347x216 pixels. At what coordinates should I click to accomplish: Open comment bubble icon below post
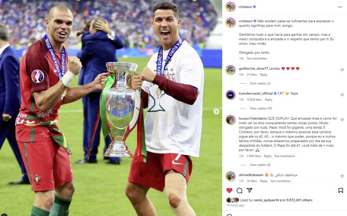pos(239,190)
